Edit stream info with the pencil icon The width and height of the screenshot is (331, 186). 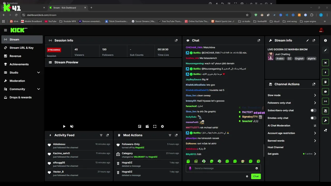307,41
